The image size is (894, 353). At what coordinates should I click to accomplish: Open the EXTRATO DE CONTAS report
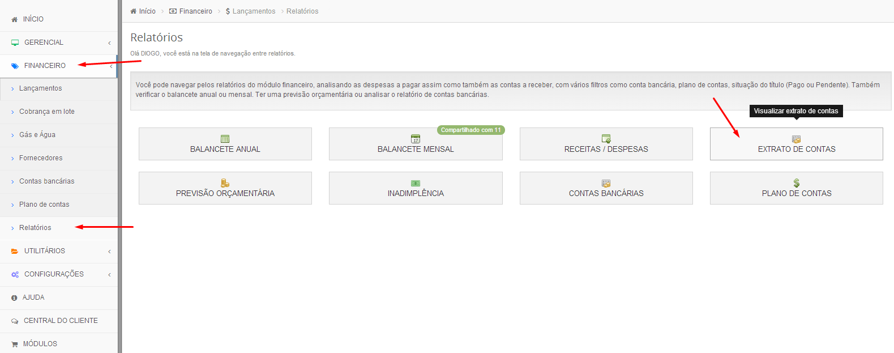click(x=797, y=144)
